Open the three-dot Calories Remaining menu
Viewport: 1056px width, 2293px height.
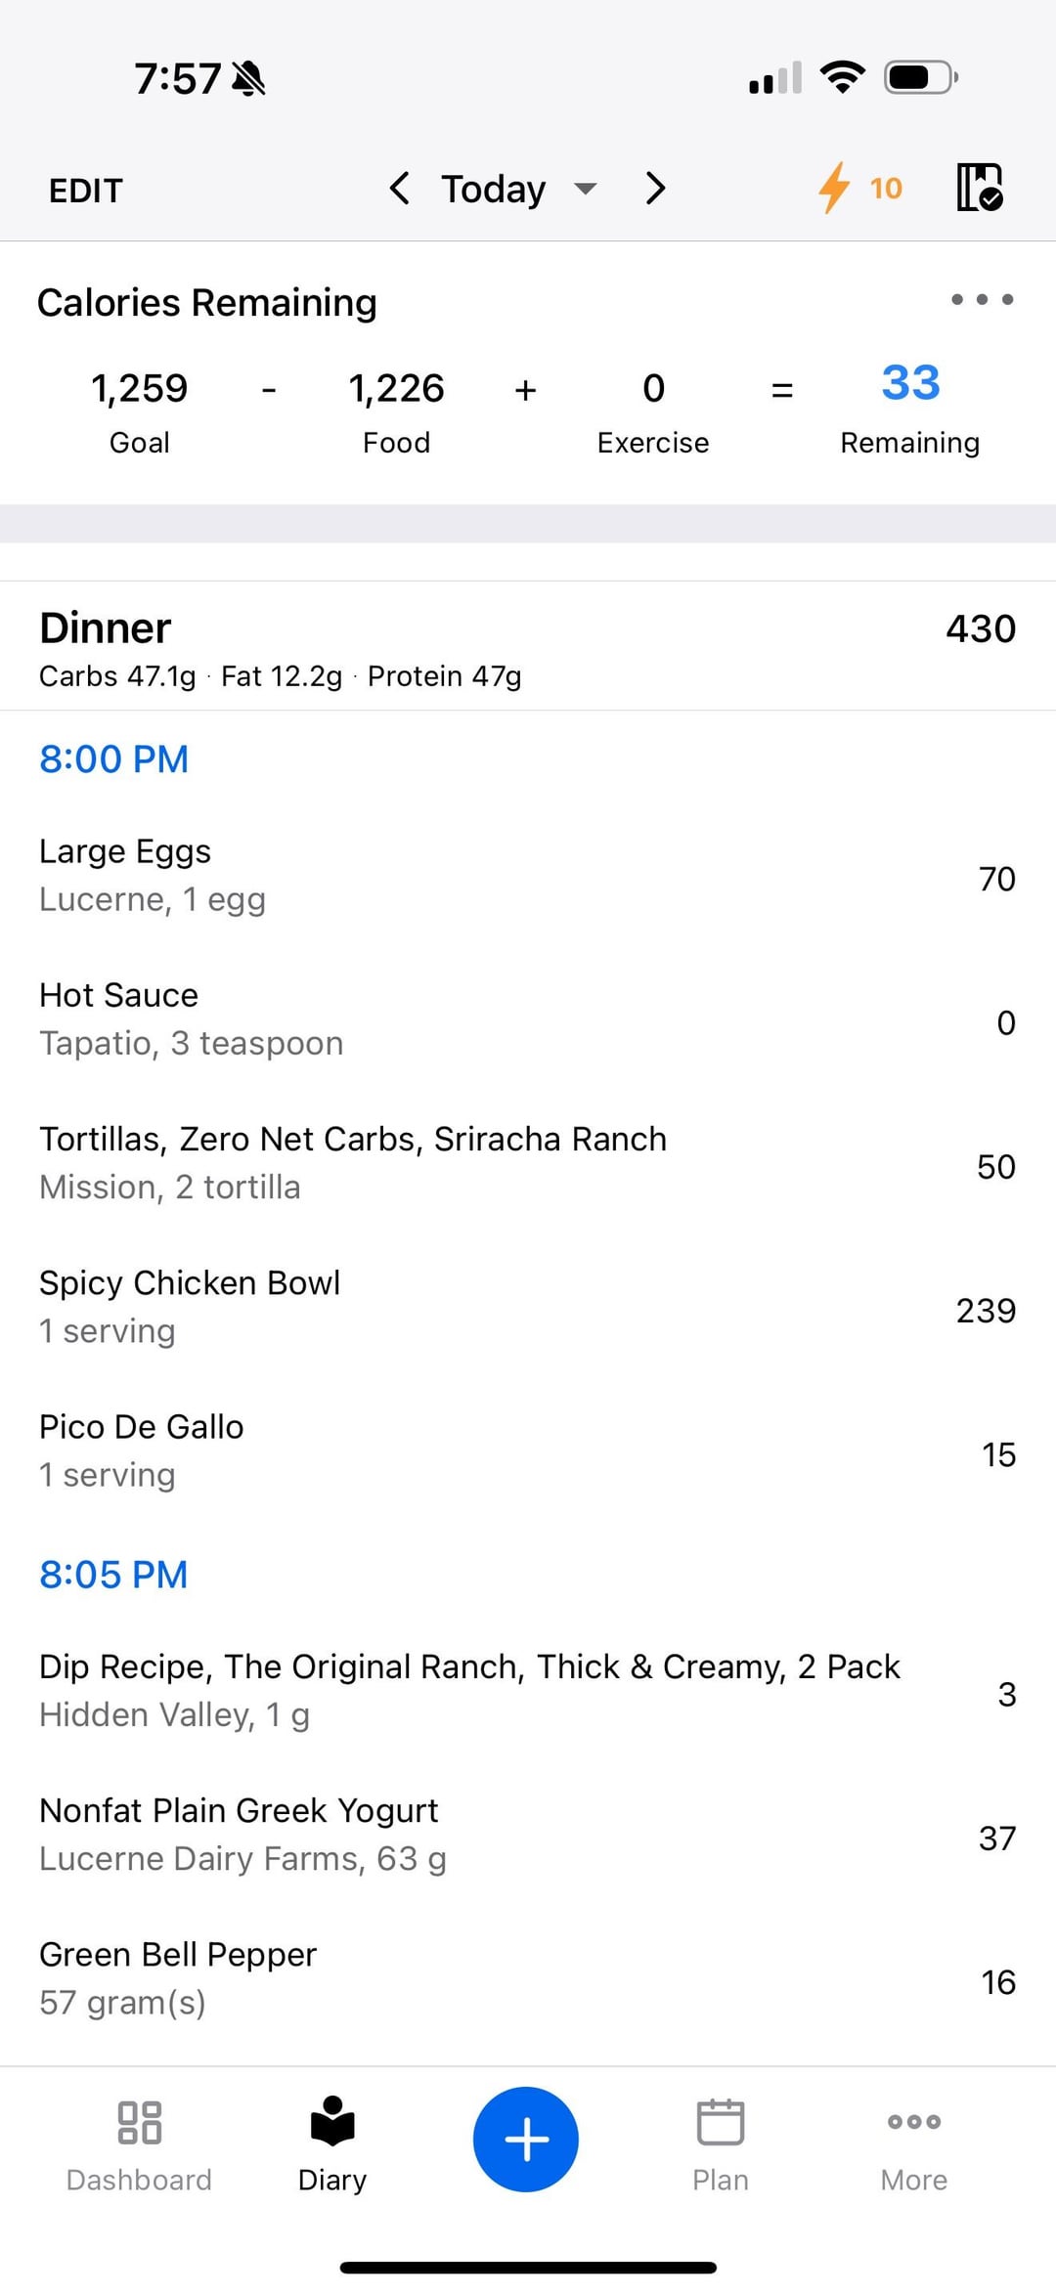click(982, 299)
